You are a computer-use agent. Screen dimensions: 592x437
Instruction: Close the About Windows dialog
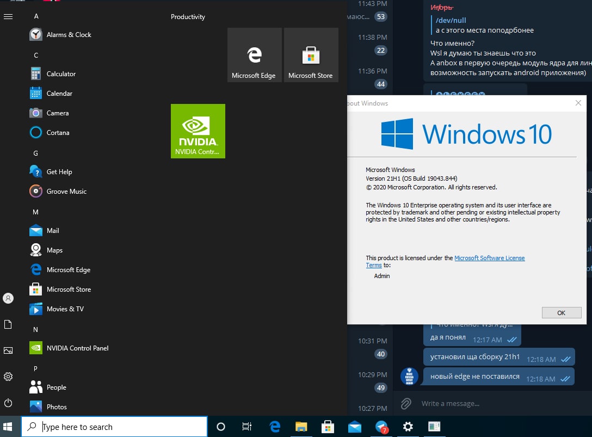[578, 103]
